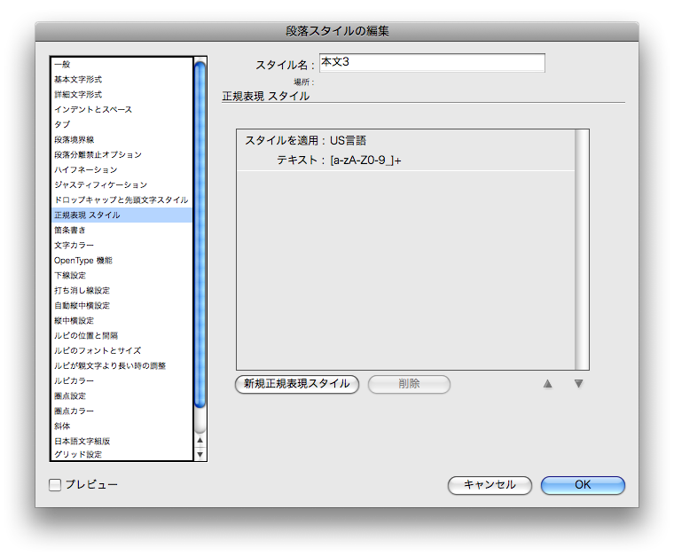Select ルビカラー category

tap(122, 380)
